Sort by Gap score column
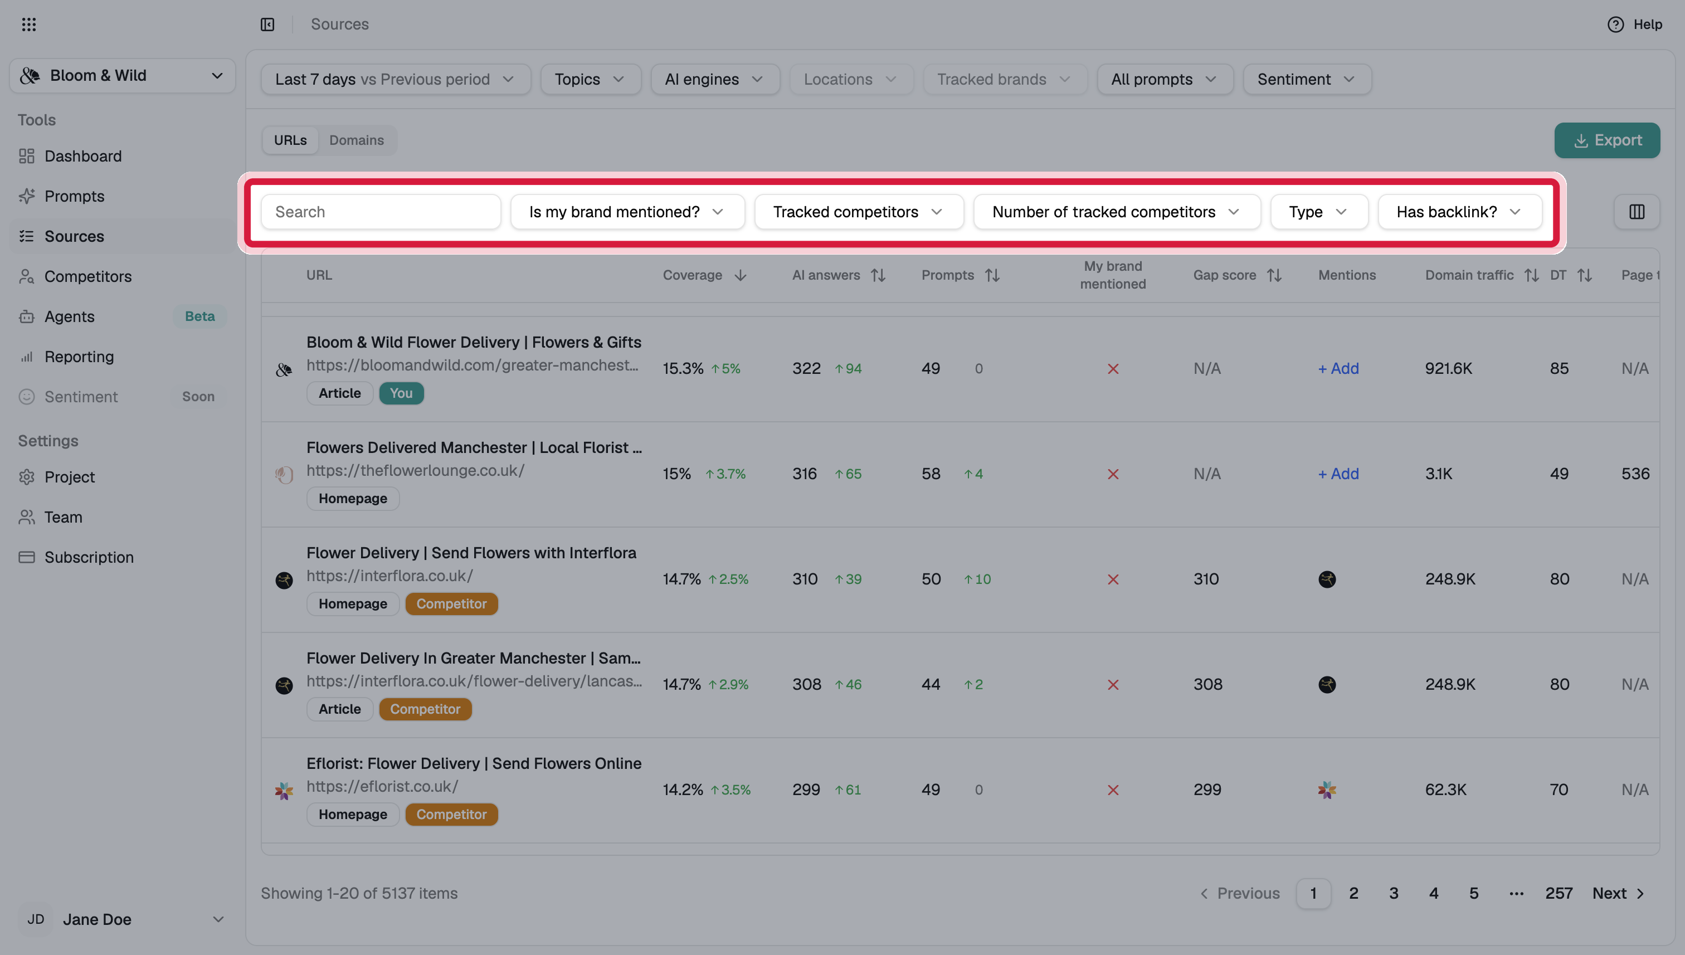This screenshot has width=1685, height=955. click(1274, 275)
